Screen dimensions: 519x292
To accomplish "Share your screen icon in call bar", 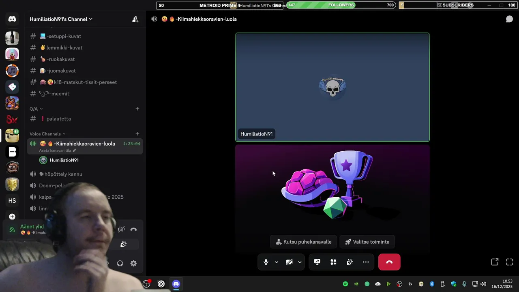I will 317,262.
